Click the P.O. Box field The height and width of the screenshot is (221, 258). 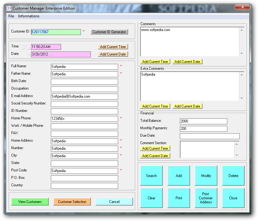coord(84,178)
